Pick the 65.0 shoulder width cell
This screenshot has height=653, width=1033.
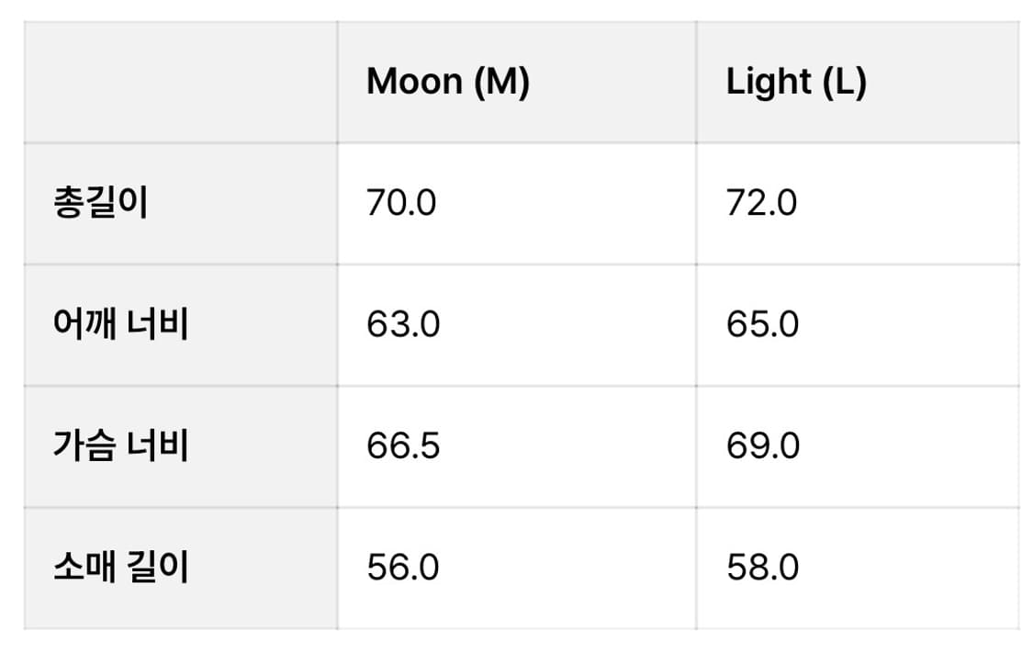[762, 325]
